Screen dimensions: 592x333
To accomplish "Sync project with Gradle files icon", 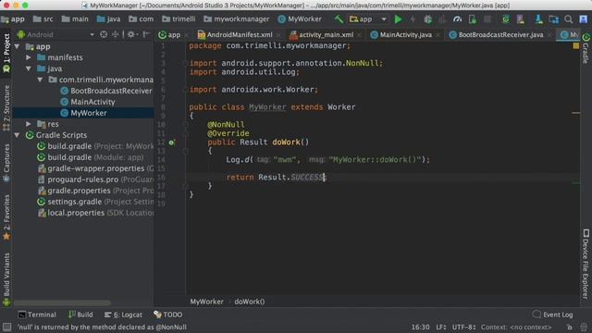I will click(x=506, y=18).
